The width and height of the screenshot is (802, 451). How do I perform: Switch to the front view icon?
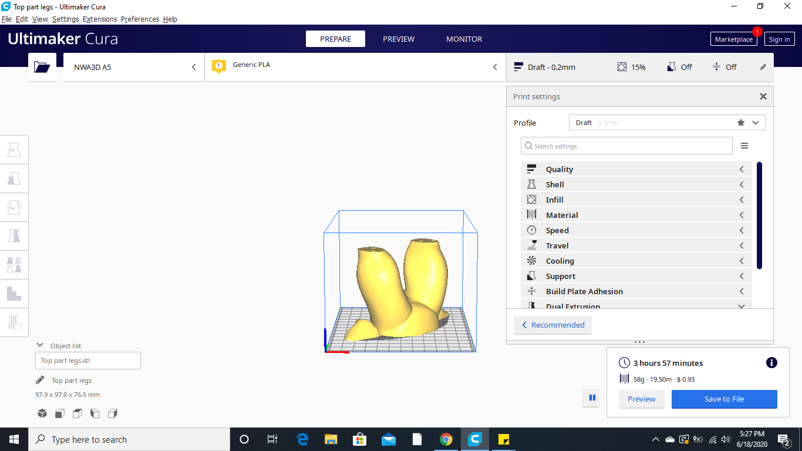[x=59, y=413]
